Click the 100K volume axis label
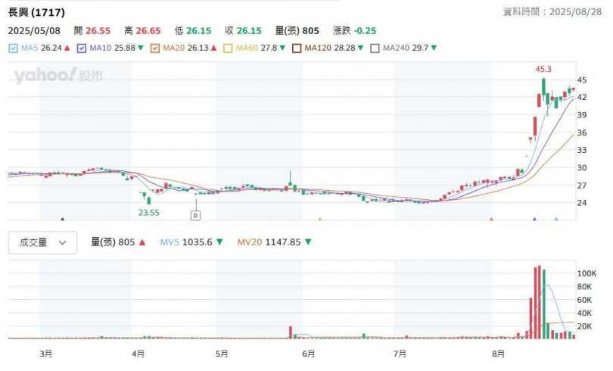The width and height of the screenshot is (613, 371). coord(587,273)
